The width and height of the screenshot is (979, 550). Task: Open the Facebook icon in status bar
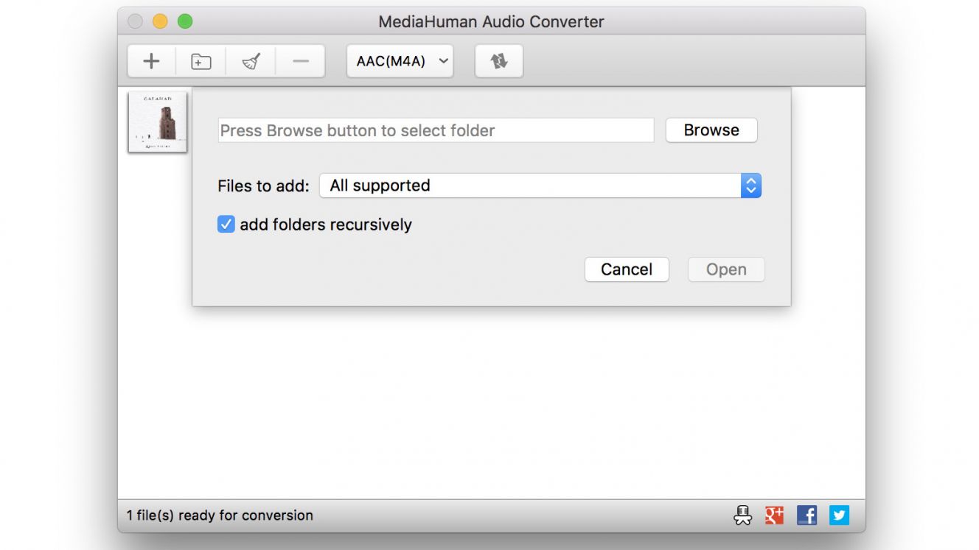pos(806,515)
